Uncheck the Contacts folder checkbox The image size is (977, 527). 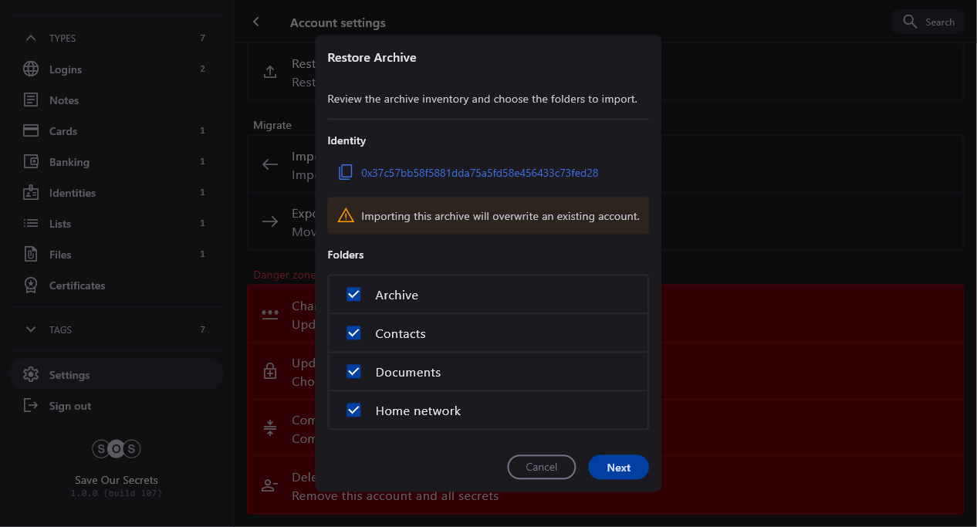pos(353,333)
